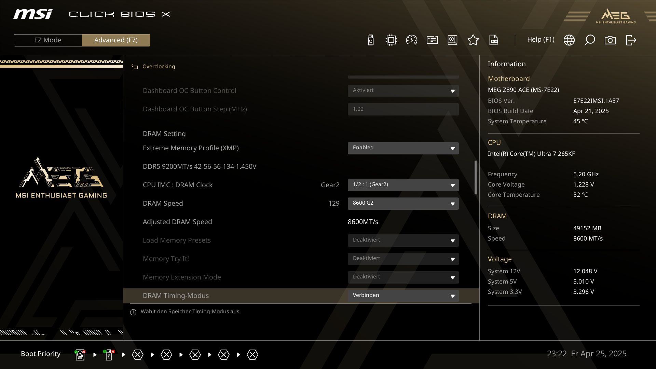Screen dimensions: 656x369
Task: Click the favorites star icon
Action: point(473,40)
